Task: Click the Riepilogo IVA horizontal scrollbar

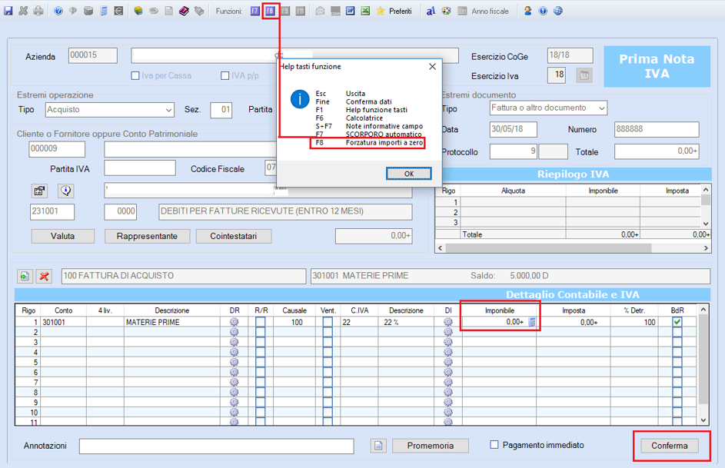Action: click(573, 248)
